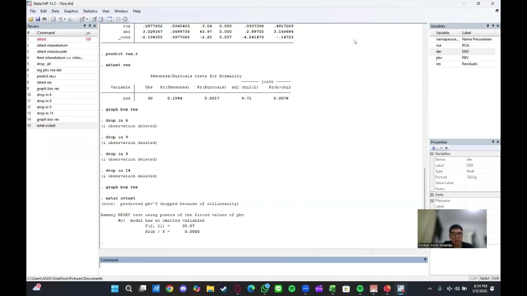This screenshot has width=527, height=296.
Task: Click the Label column header in Variables
Action: [x=466, y=32]
